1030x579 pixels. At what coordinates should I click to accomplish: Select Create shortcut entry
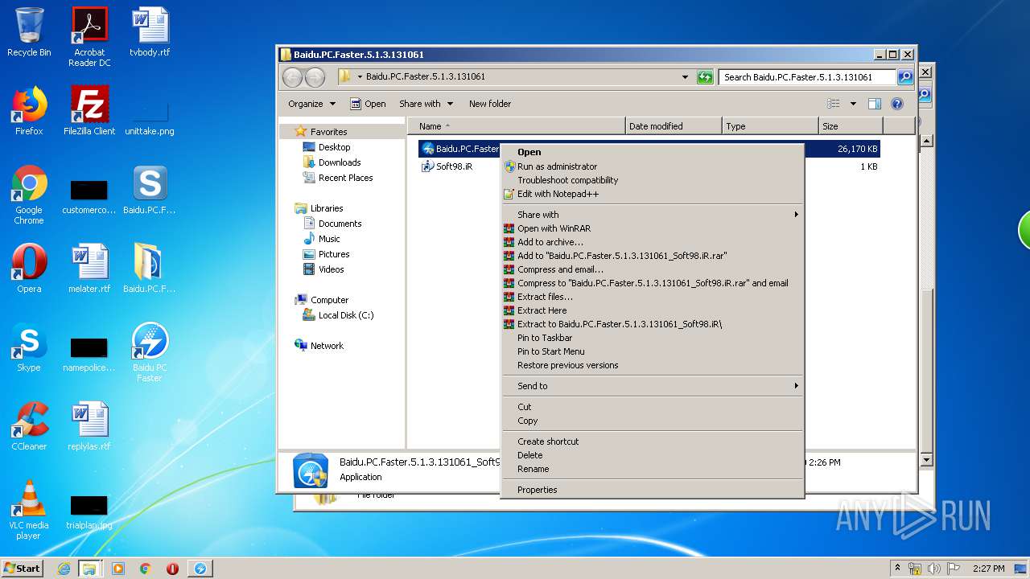[652, 441]
